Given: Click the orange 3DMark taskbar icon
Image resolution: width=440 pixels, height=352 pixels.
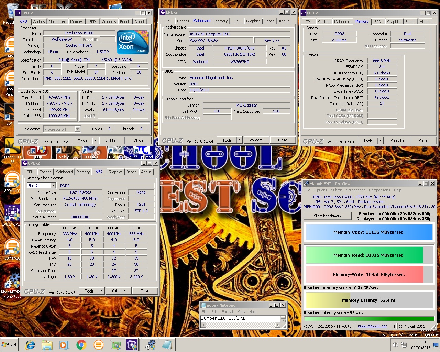Looking at the screenshot, I should (98, 345).
